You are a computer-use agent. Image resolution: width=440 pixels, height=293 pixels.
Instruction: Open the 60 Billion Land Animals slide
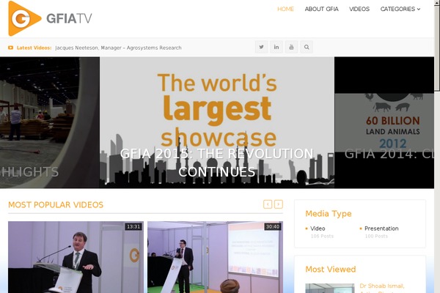pos(384,122)
